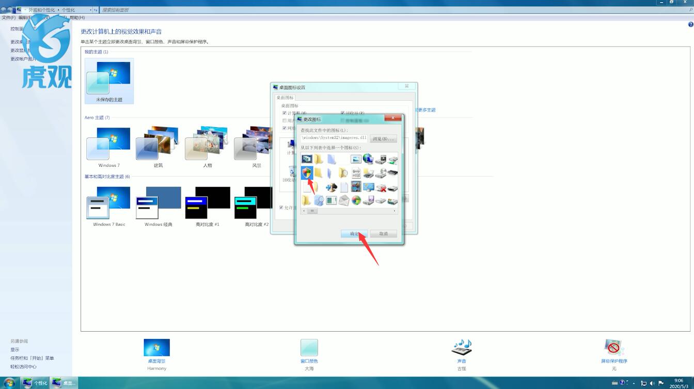Select the 未保存的主题 theme

coord(109,81)
